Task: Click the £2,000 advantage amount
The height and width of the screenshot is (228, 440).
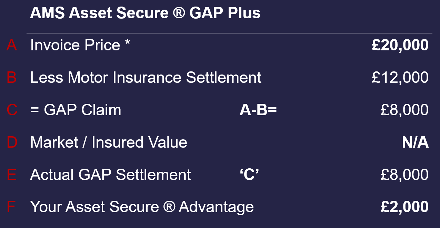Action: [404, 207]
